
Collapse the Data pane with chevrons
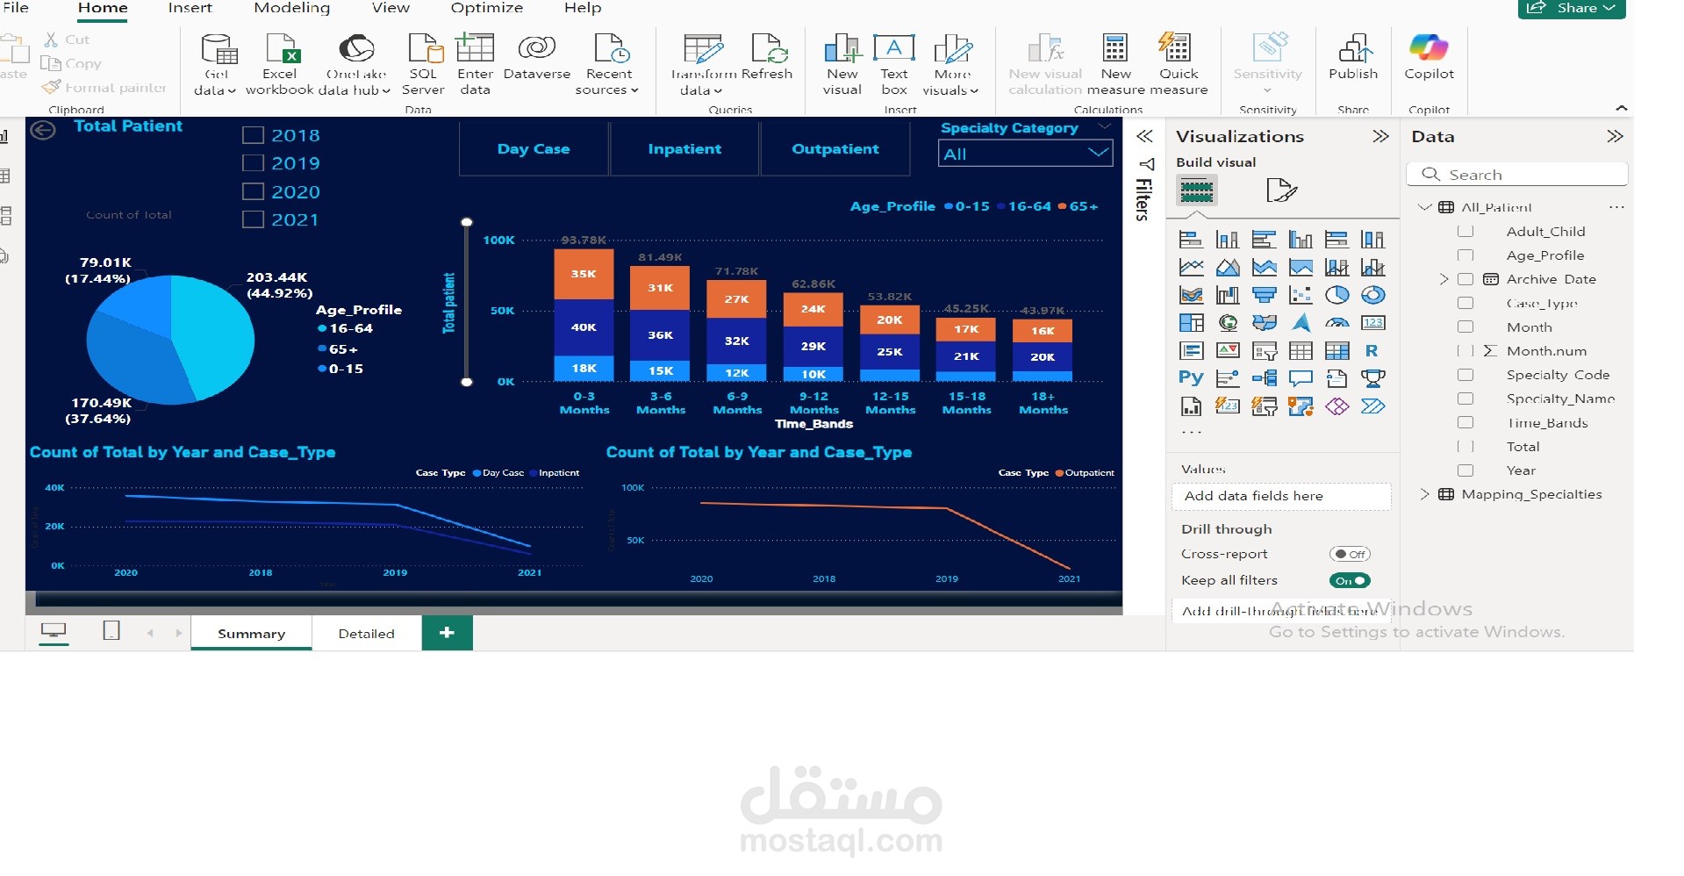(1615, 136)
